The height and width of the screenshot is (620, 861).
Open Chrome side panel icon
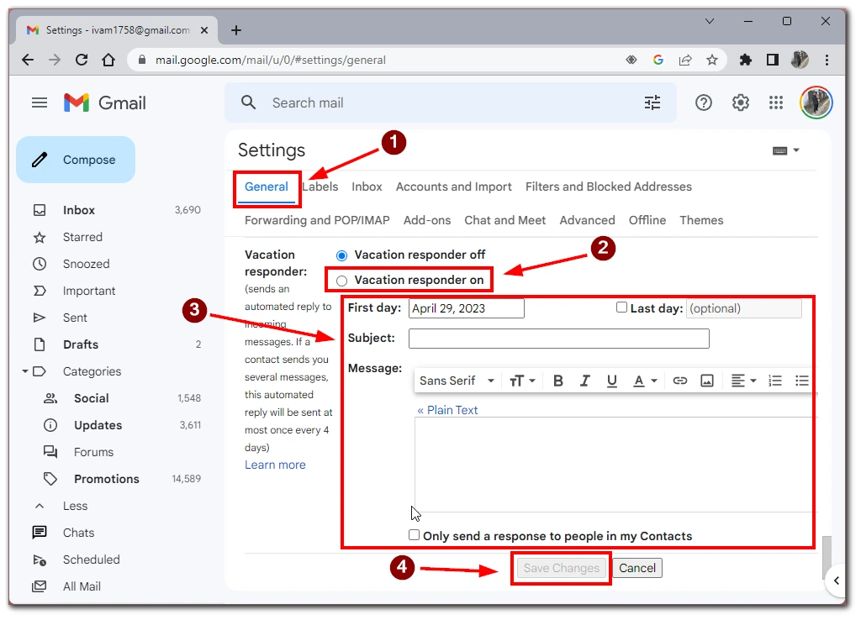pos(773,60)
